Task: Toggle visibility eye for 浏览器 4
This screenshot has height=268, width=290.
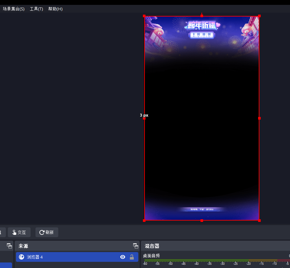Action: click(x=123, y=257)
